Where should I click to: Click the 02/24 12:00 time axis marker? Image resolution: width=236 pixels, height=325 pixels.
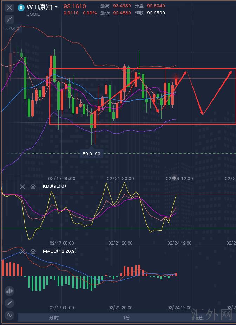pyautogui.click(x=179, y=178)
